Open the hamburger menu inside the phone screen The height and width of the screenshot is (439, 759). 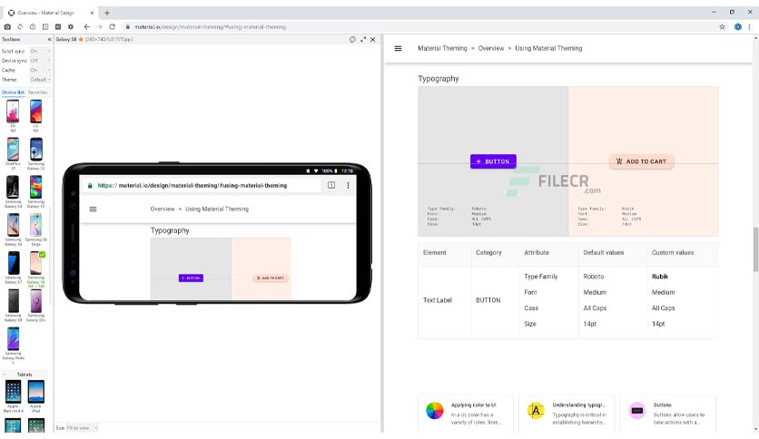(93, 210)
